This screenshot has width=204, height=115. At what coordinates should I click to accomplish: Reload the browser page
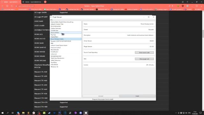pos(12,6)
